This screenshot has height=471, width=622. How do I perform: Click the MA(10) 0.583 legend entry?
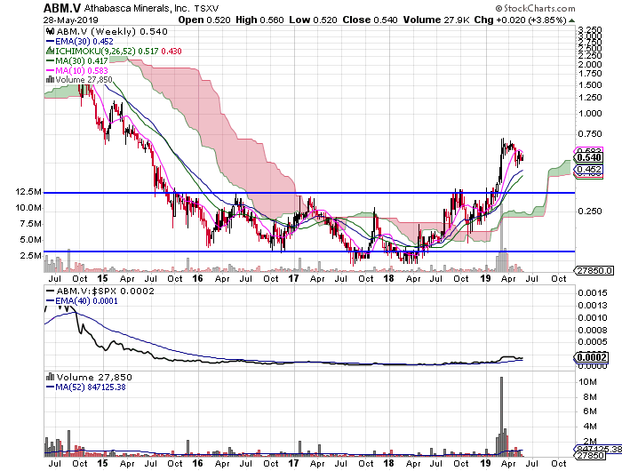(x=77, y=70)
